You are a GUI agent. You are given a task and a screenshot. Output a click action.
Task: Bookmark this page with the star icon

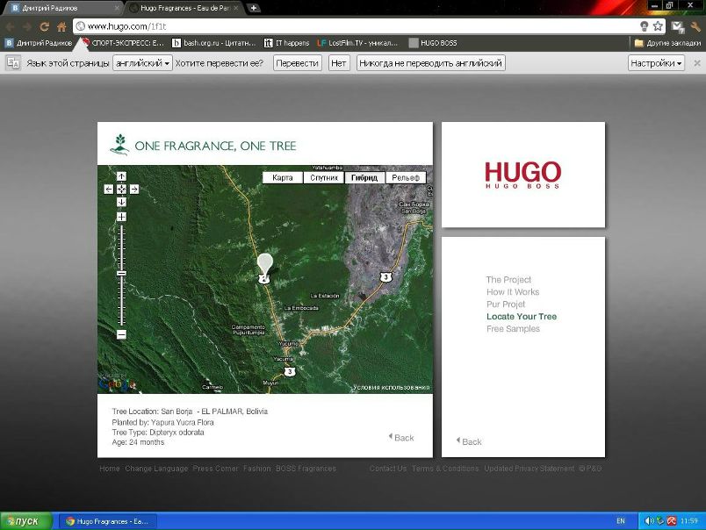[x=658, y=26]
